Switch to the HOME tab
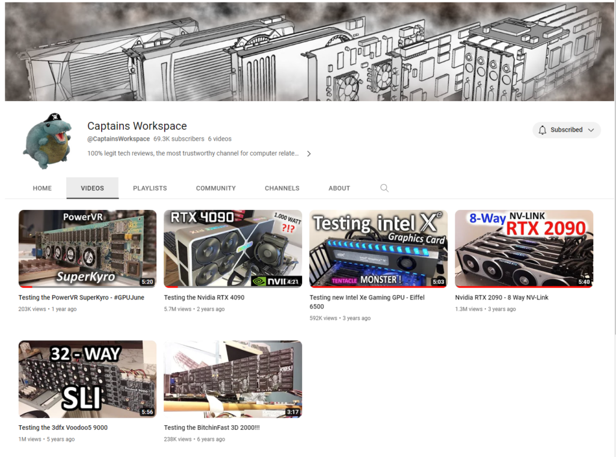This screenshot has height=457, width=616. click(x=42, y=188)
